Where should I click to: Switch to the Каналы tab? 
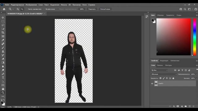160,65
